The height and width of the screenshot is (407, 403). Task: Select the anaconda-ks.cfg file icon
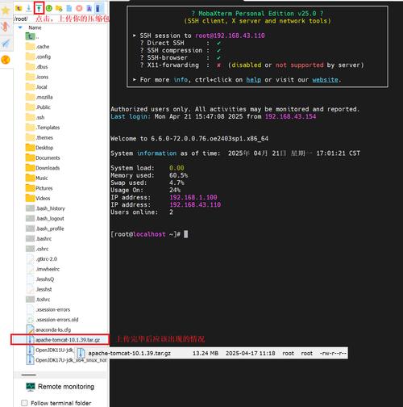click(x=30, y=329)
